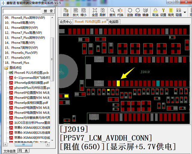The width and height of the screenshot is (192, 154).
Task: Click the horizontal scrollbar thumb in file tree
Action: click(x=23, y=145)
